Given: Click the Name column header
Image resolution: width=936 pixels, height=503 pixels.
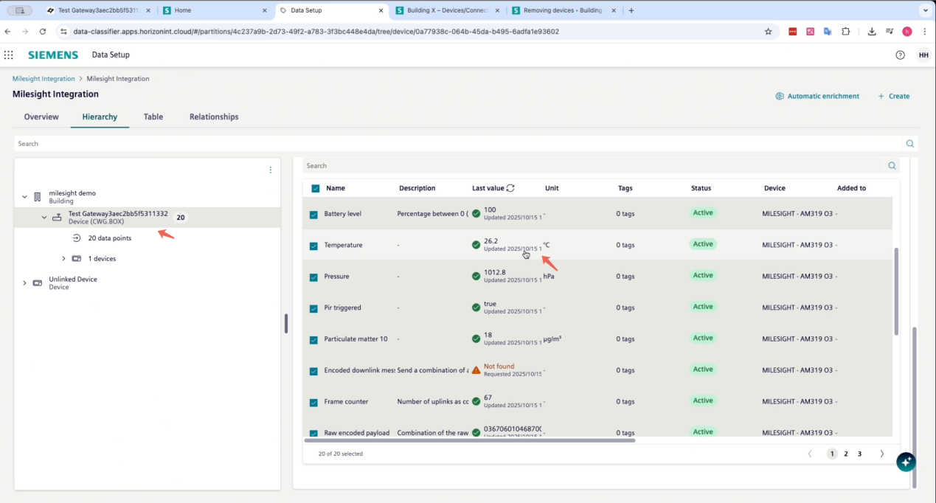Looking at the screenshot, I should coord(336,188).
